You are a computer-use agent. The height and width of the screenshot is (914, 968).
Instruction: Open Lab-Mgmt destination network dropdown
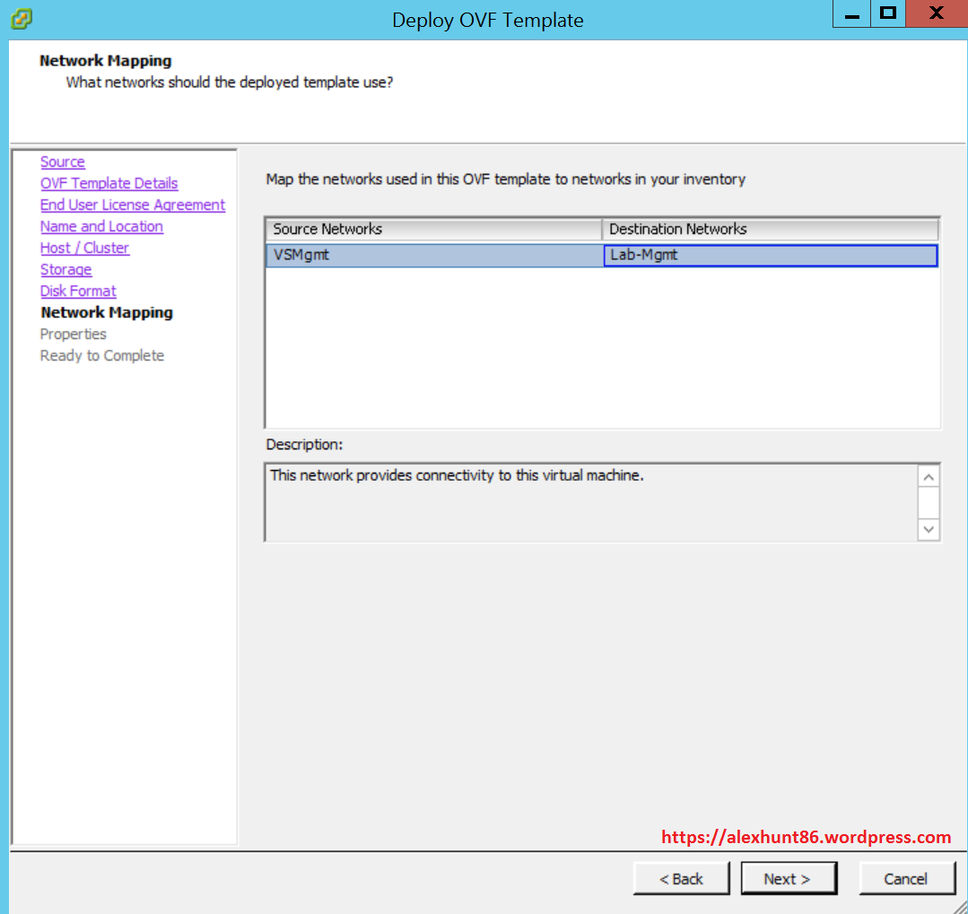pyautogui.click(x=770, y=256)
